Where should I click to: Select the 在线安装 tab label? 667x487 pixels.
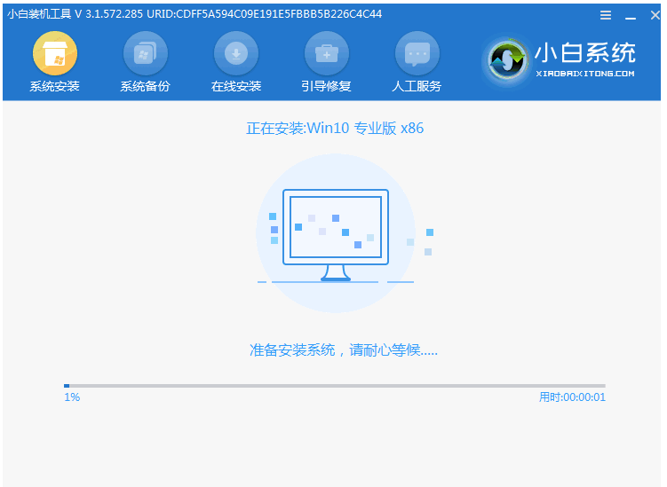coord(236,86)
